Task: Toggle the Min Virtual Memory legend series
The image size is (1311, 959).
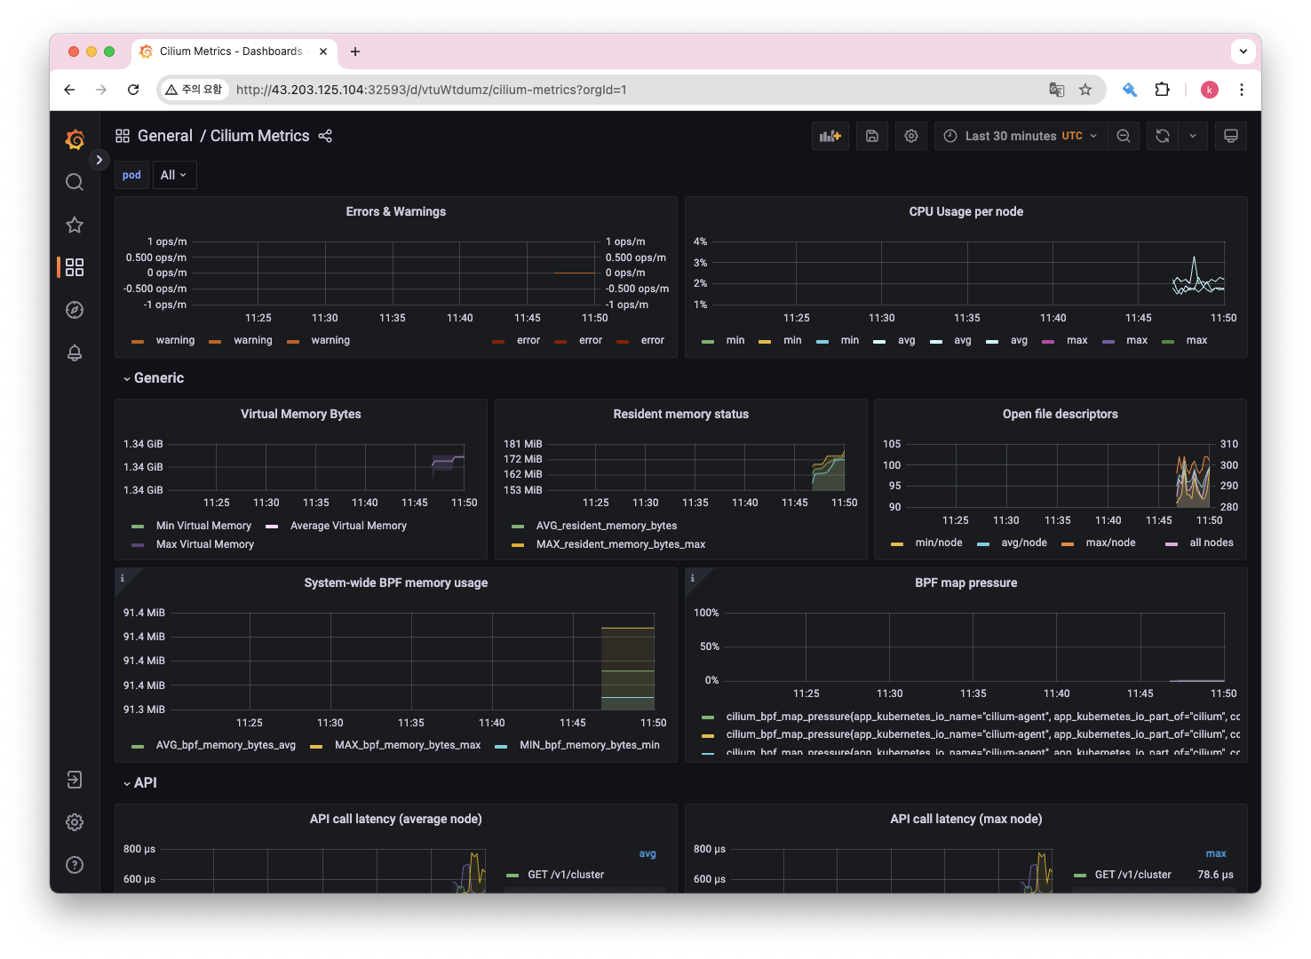Action: (x=203, y=526)
